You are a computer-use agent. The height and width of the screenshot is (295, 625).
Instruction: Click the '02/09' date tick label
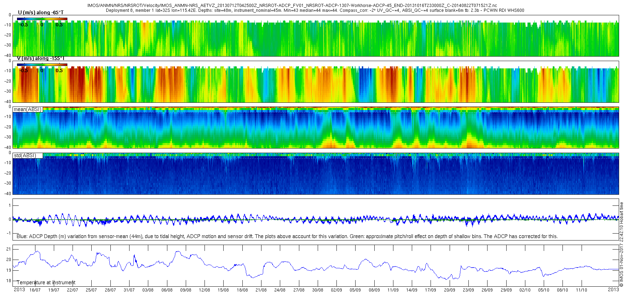pos(336,290)
